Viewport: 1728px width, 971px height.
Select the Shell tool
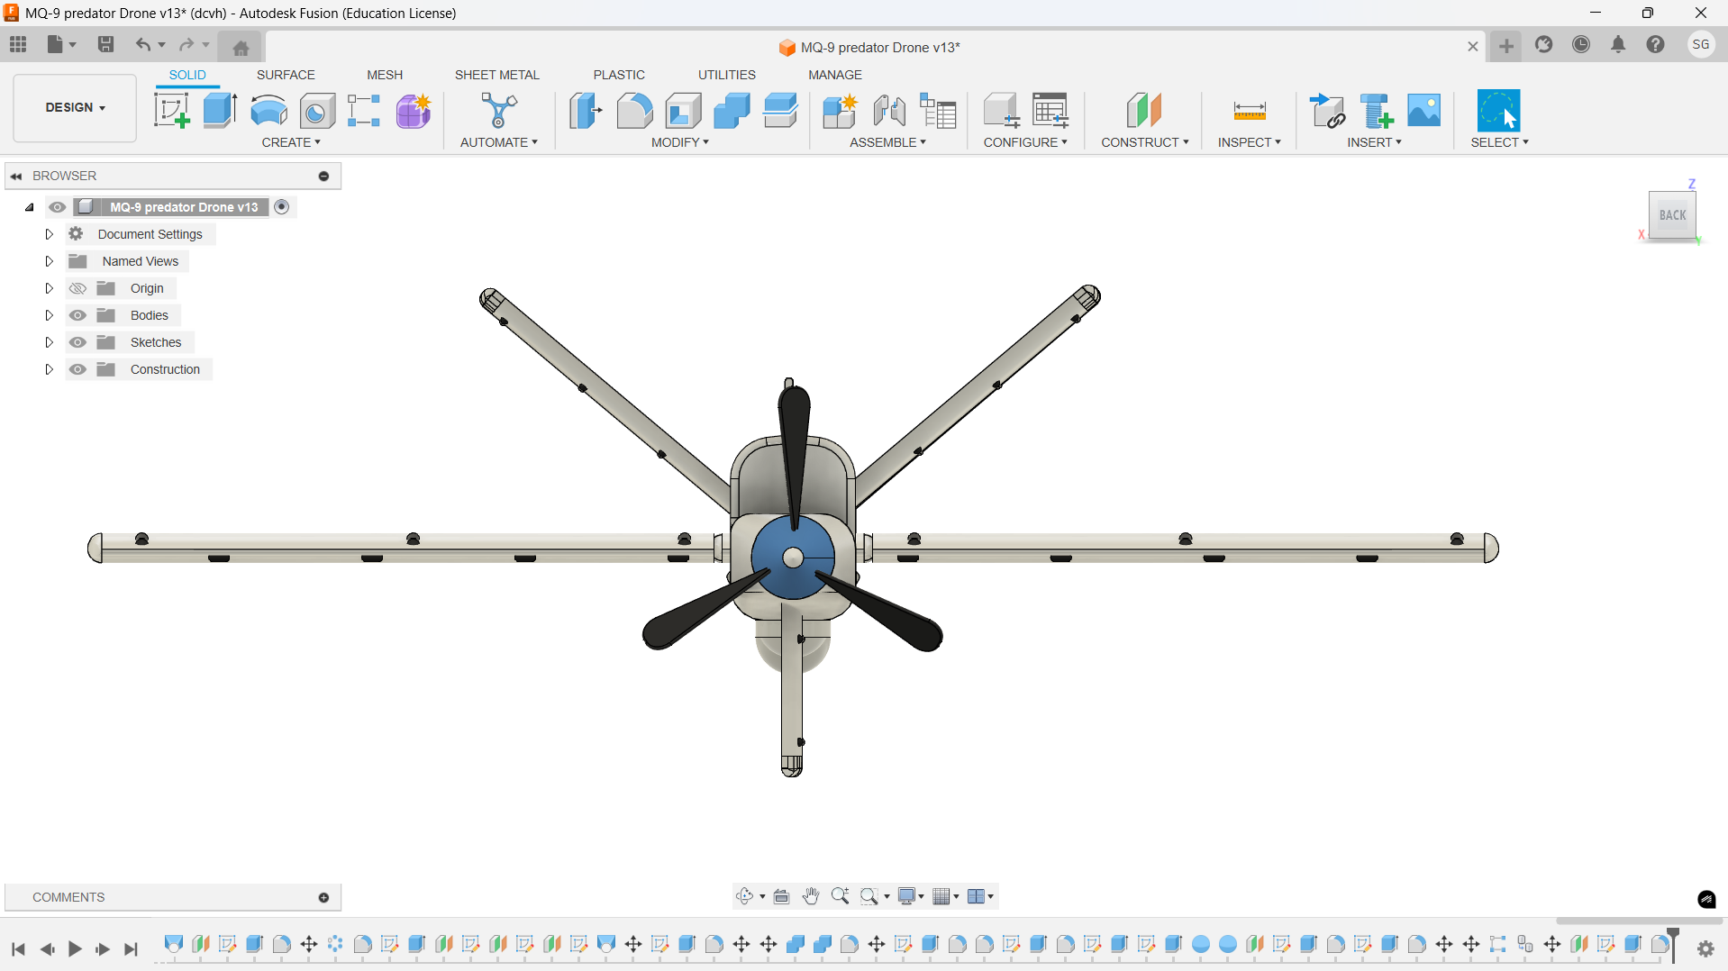[x=683, y=111]
